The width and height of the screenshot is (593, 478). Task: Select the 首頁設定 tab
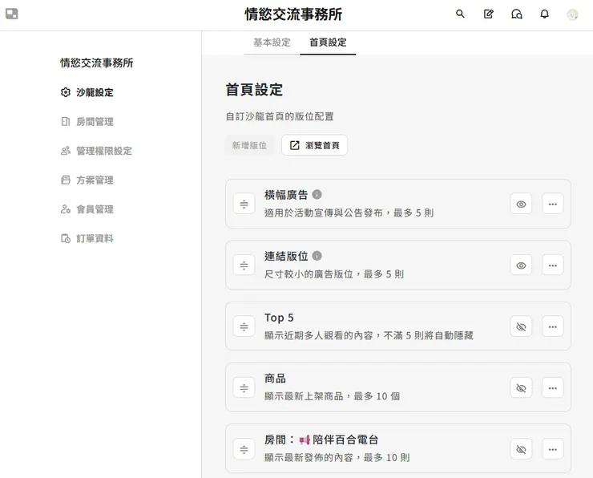(x=328, y=43)
